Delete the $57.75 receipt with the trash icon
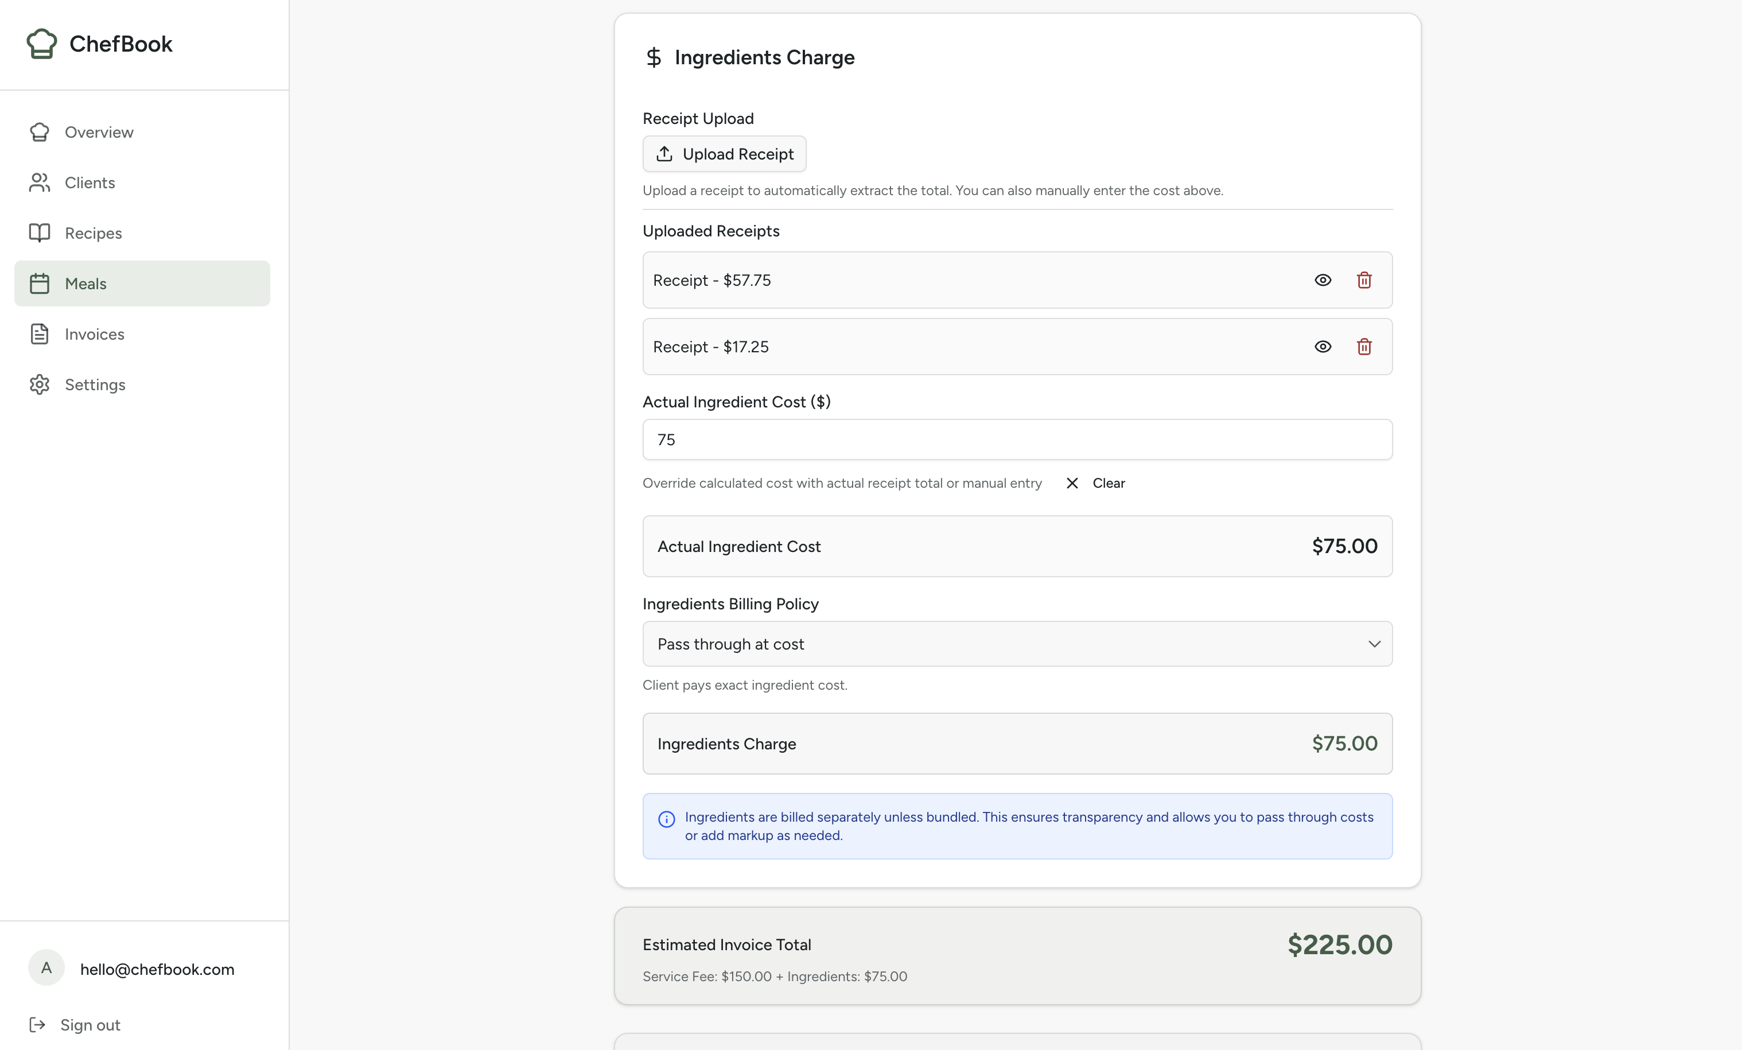The height and width of the screenshot is (1050, 1742). (1364, 280)
